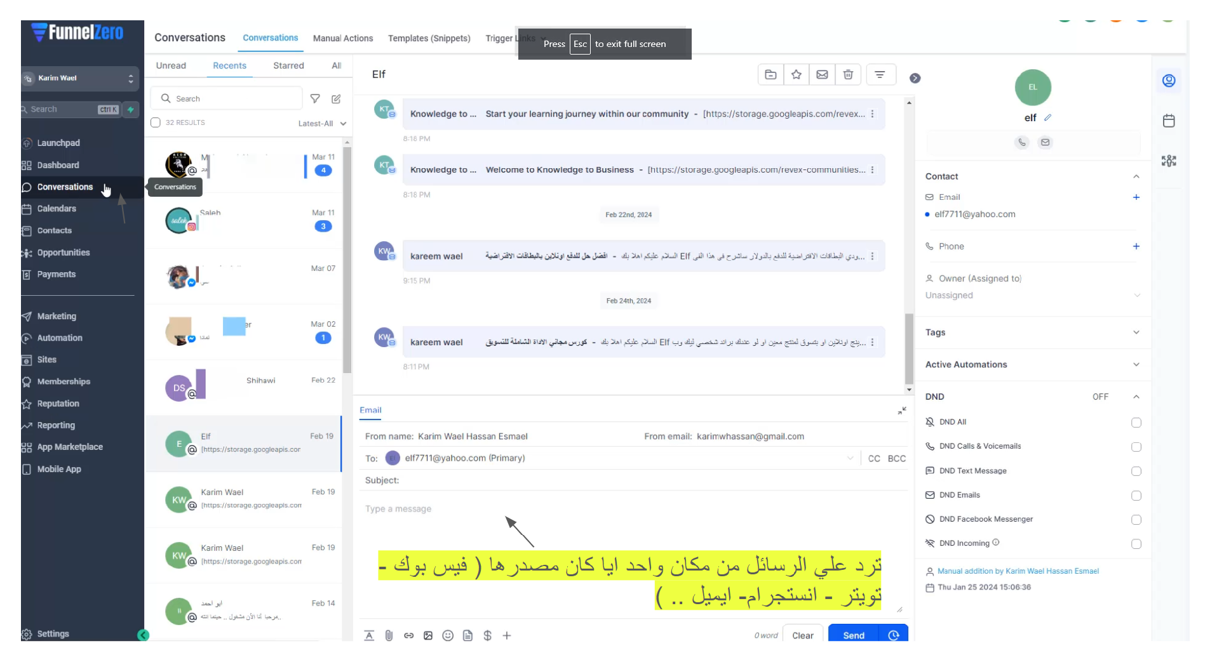Open the Latest-All sort dropdown
This screenshot has height=660, width=1217.
pos(322,123)
